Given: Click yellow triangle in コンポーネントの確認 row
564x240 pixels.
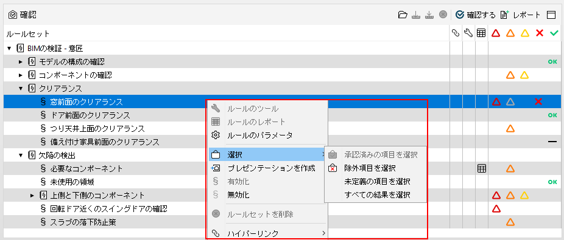Looking at the screenshot, I should 524,75.
